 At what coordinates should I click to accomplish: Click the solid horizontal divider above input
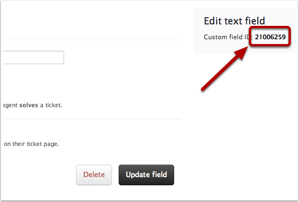point(92,40)
